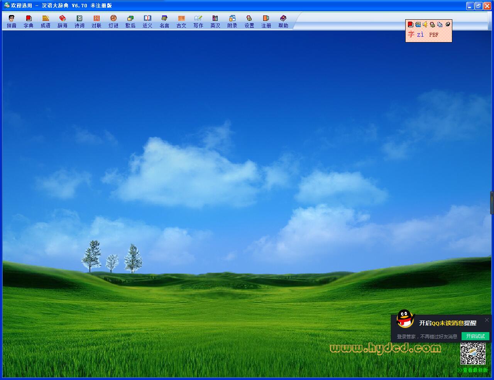494x380 pixels.
Task: Open the 设置 settings
Action: coord(249,21)
